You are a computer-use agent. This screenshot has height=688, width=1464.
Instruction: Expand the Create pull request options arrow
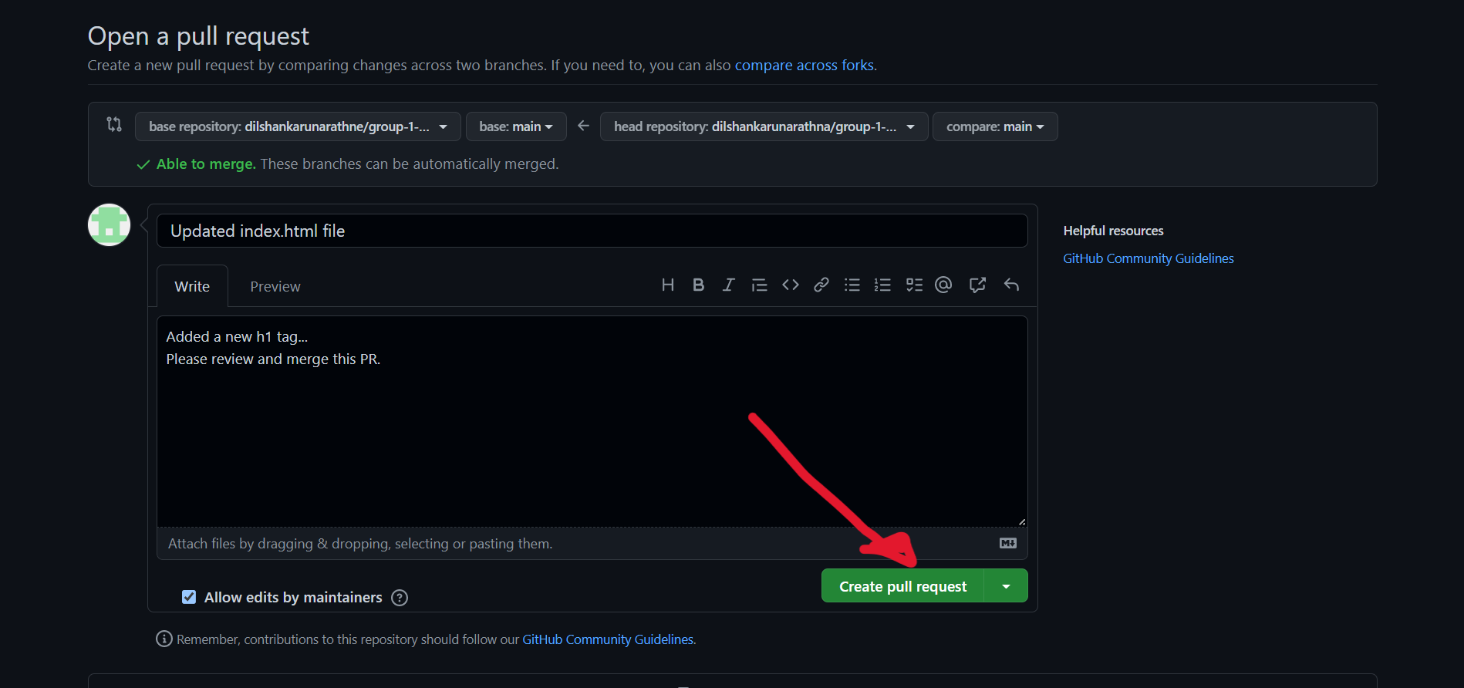pos(1006,586)
